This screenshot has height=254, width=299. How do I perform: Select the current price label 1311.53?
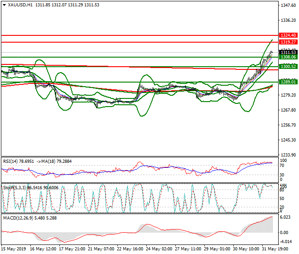[x=288, y=52]
